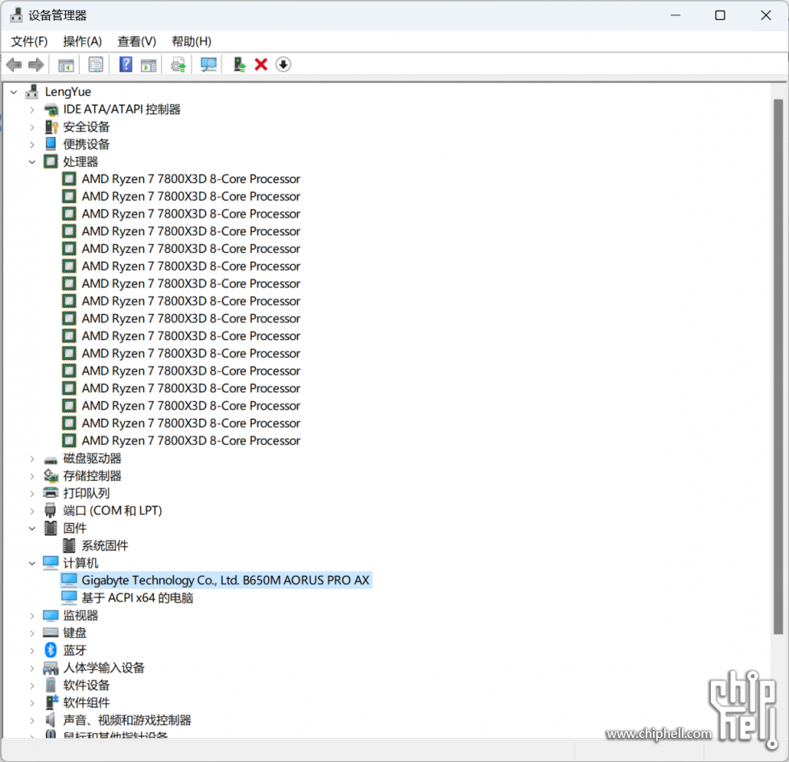The height and width of the screenshot is (762, 789).
Task: Expand the 人体学输入设备 node
Action: click(32, 669)
